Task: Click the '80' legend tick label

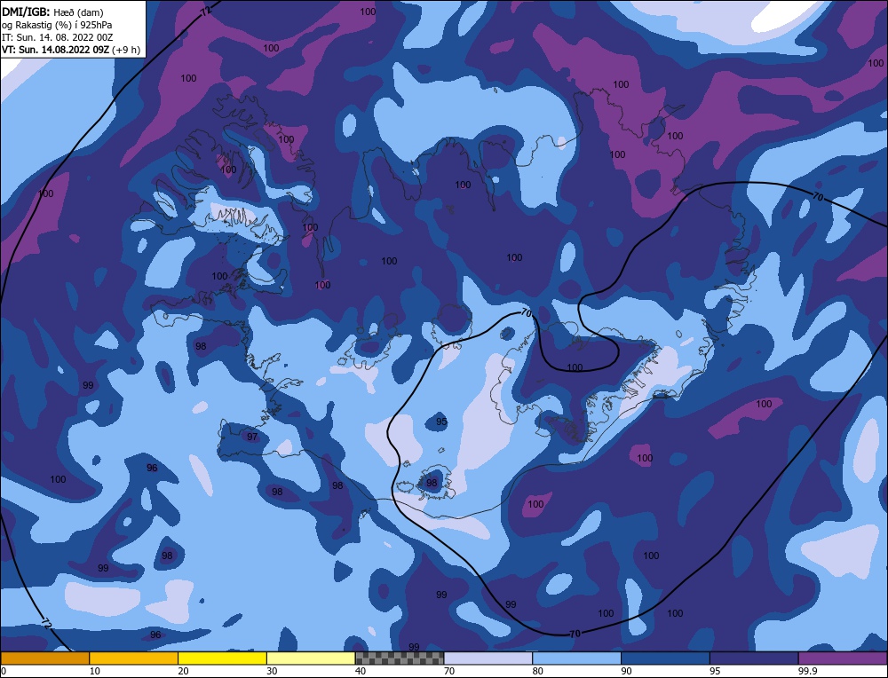Action: [538, 671]
